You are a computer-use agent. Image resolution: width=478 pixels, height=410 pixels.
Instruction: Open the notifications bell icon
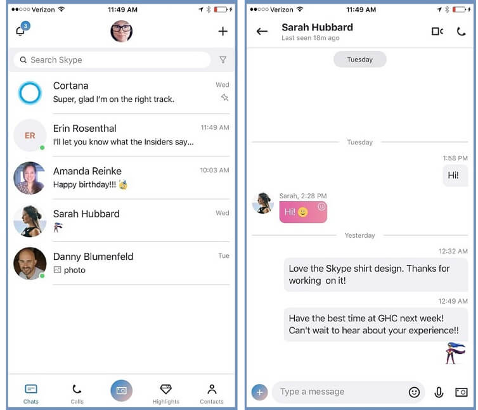point(20,31)
